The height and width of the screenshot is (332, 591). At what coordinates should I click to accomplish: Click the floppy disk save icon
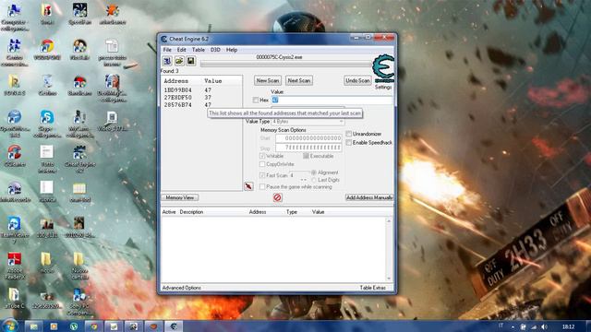pos(191,61)
